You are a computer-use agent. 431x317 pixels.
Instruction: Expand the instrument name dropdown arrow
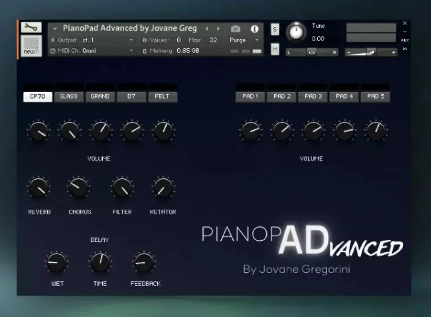point(55,29)
